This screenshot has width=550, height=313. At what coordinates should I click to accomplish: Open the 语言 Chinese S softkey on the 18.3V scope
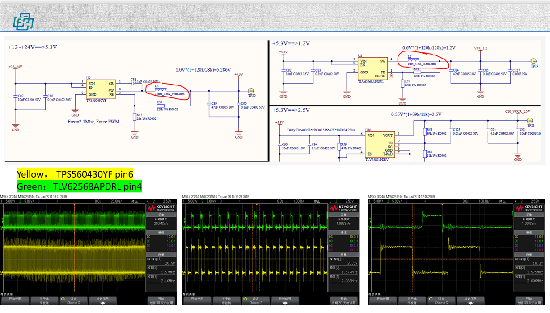coord(440,300)
